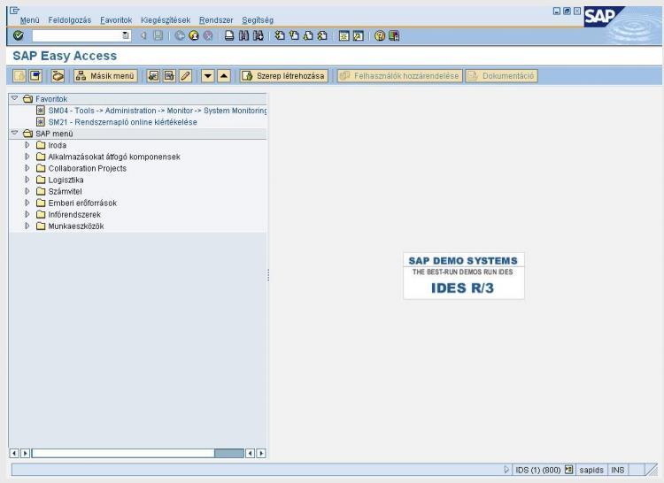Expand the Emberi erőforrások folder

click(x=27, y=203)
